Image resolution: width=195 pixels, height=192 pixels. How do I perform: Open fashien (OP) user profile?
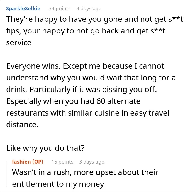[28, 162]
